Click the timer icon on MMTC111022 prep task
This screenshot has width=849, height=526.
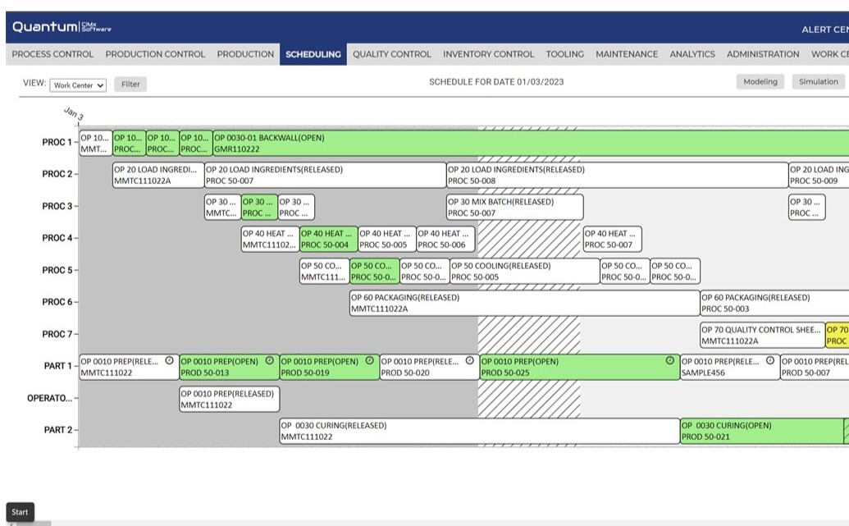click(169, 359)
